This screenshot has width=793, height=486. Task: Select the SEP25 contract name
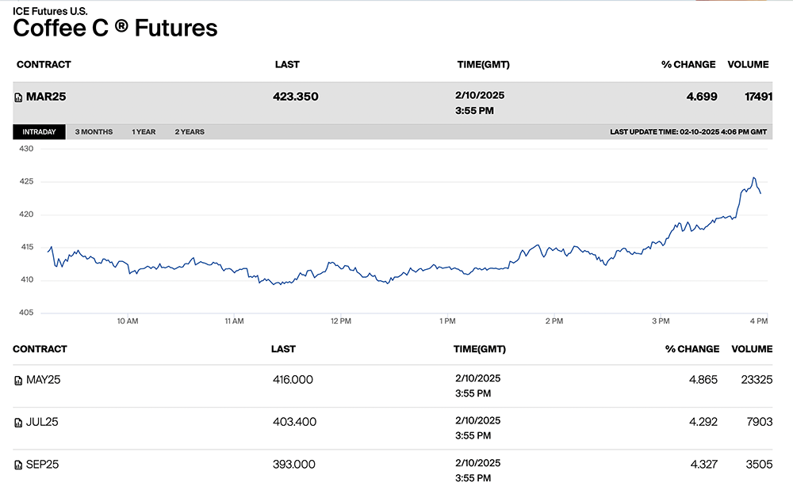point(44,464)
